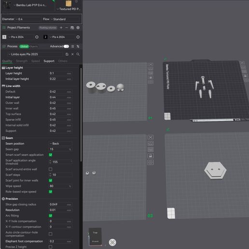Click the Flushing volumes button

coord(48,28)
